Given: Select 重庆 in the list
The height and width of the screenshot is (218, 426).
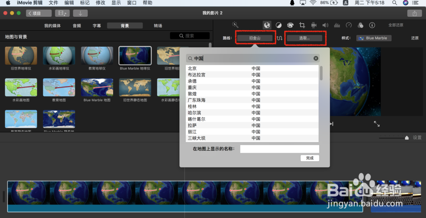Looking at the screenshot, I should coord(252,87).
